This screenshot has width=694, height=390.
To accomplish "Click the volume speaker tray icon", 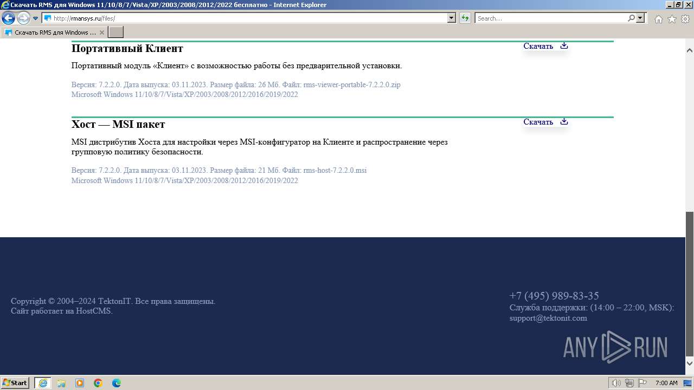I will click(x=616, y=383).
